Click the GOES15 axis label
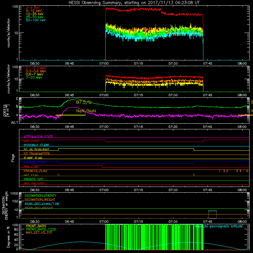Image resolution: width=253 pixels, height=253 pixels. click(5, 111)
